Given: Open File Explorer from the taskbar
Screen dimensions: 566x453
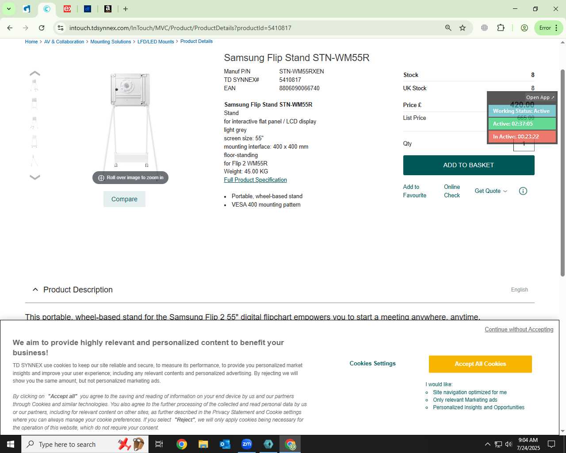Looking at the screenshot, I should pyautogui.click(x=203, y=444).
